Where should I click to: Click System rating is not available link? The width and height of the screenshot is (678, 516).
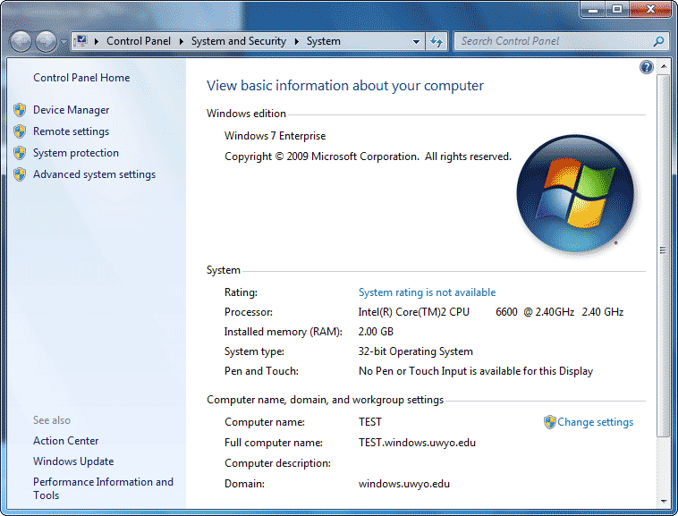pos(427,292)
